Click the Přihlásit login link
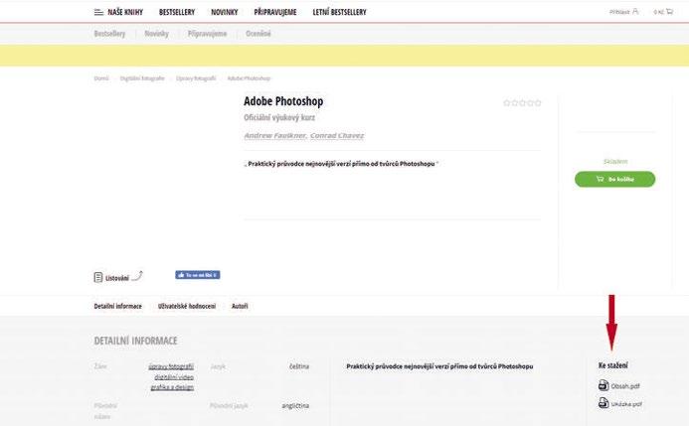Image resolution: width=689 pixels, height=426 pixels. point(619,12)
